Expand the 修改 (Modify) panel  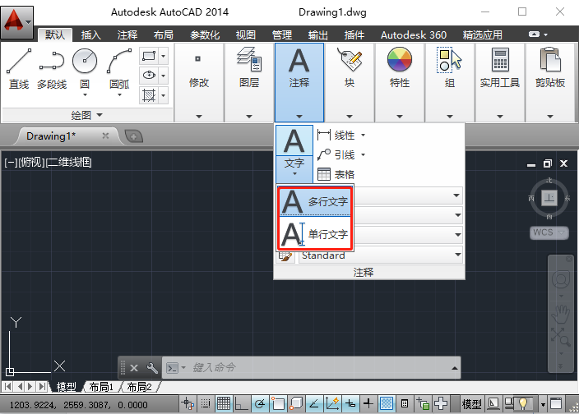point(199,82)
